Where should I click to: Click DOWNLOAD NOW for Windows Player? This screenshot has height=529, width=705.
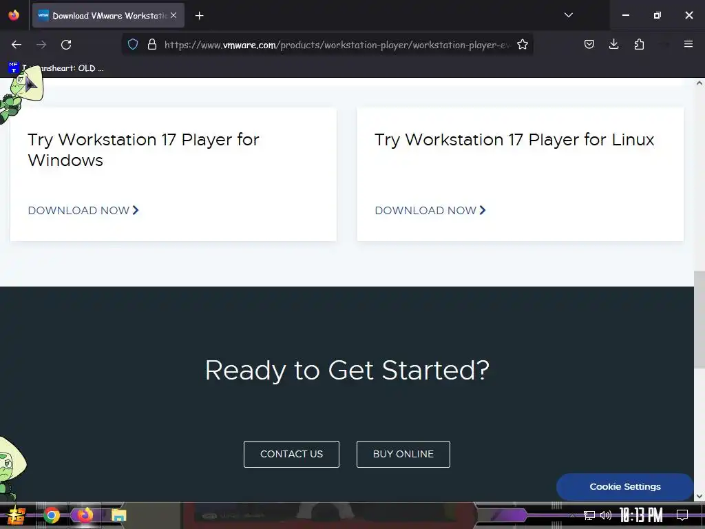[83, 211]
